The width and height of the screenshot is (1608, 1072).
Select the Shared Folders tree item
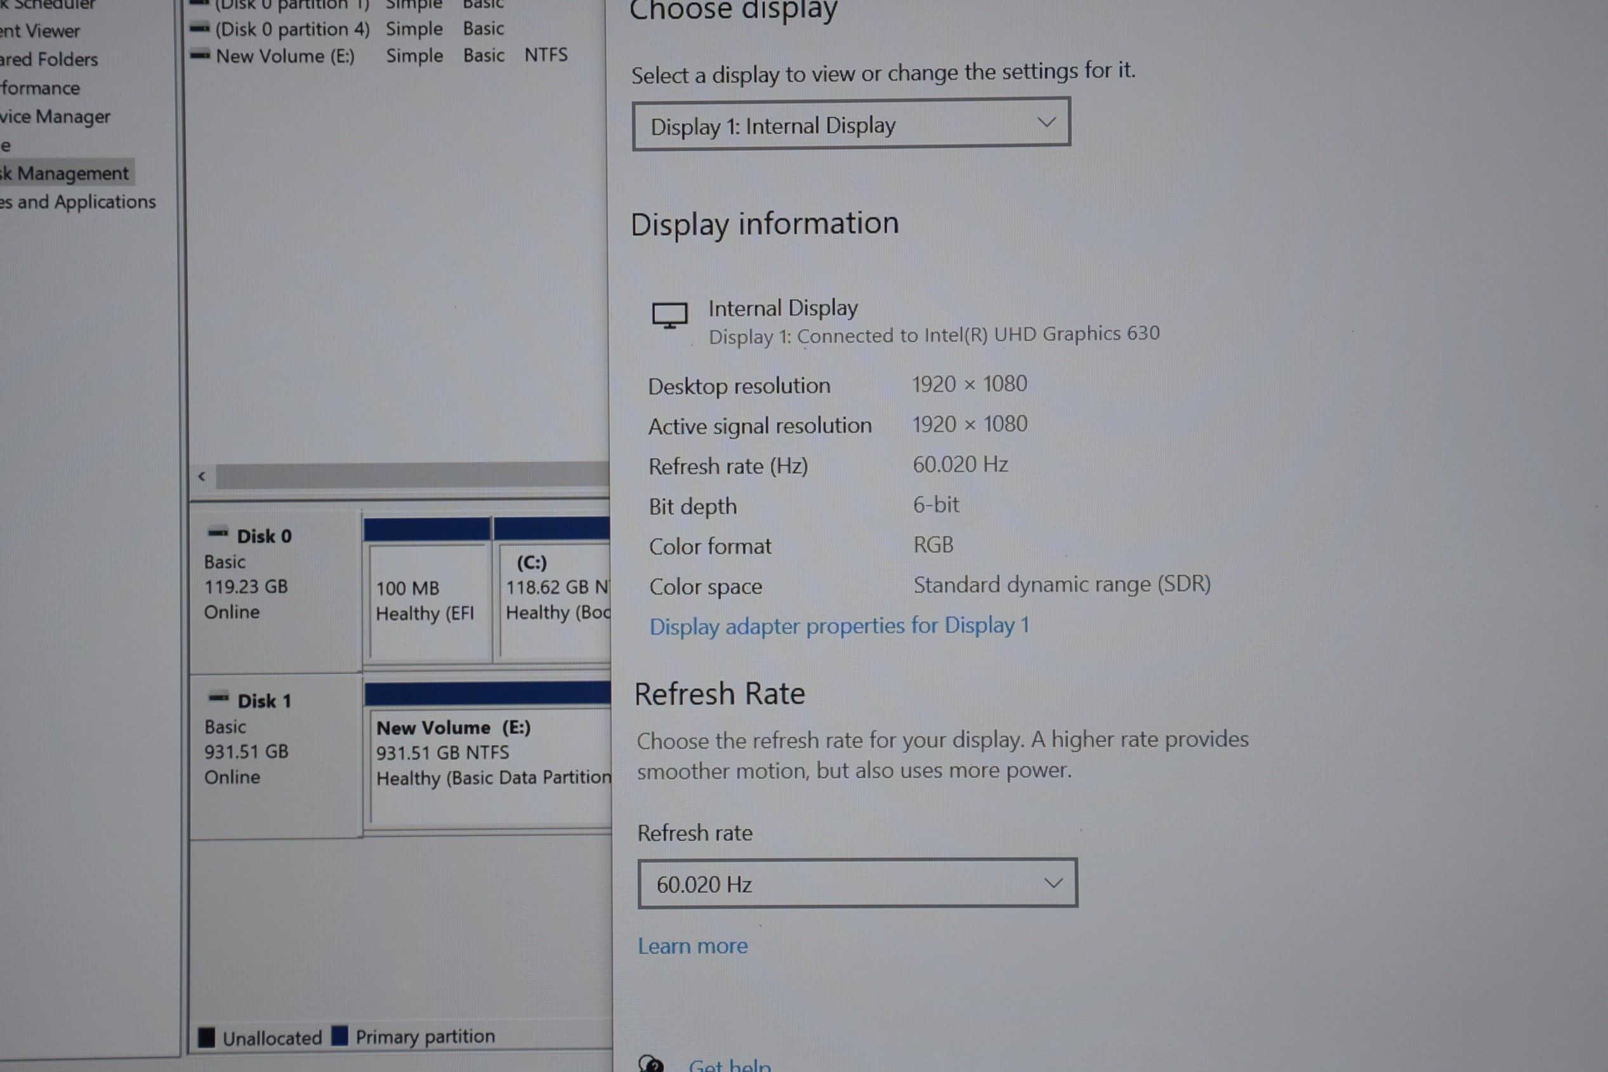[49, 60]
